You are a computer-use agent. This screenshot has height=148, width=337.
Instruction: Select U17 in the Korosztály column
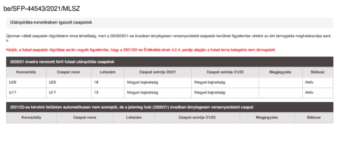coord(12,93)
